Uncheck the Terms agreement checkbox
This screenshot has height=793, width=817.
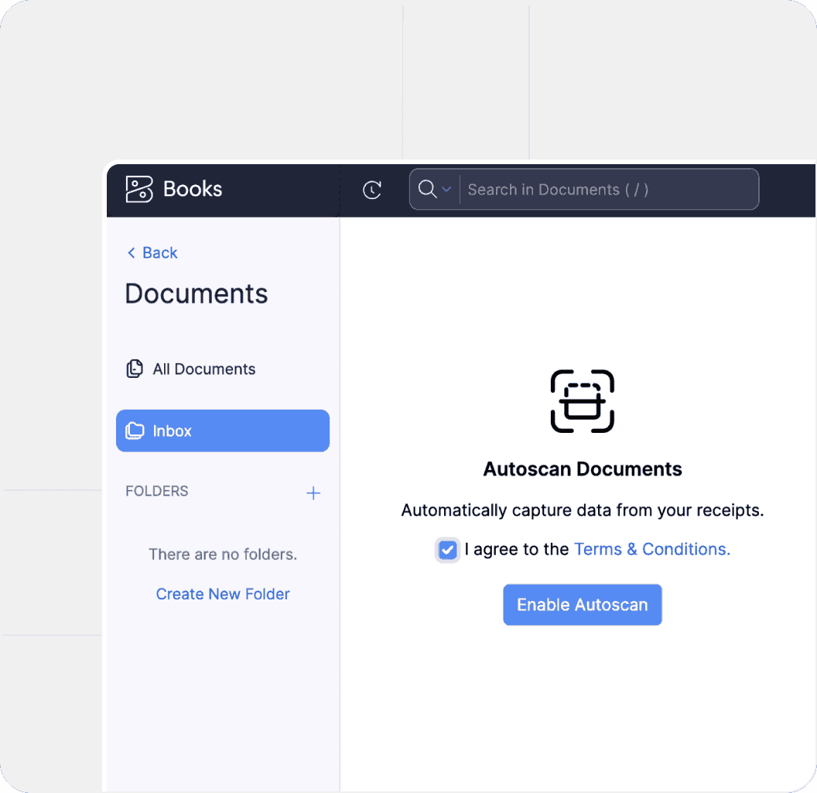447,550
